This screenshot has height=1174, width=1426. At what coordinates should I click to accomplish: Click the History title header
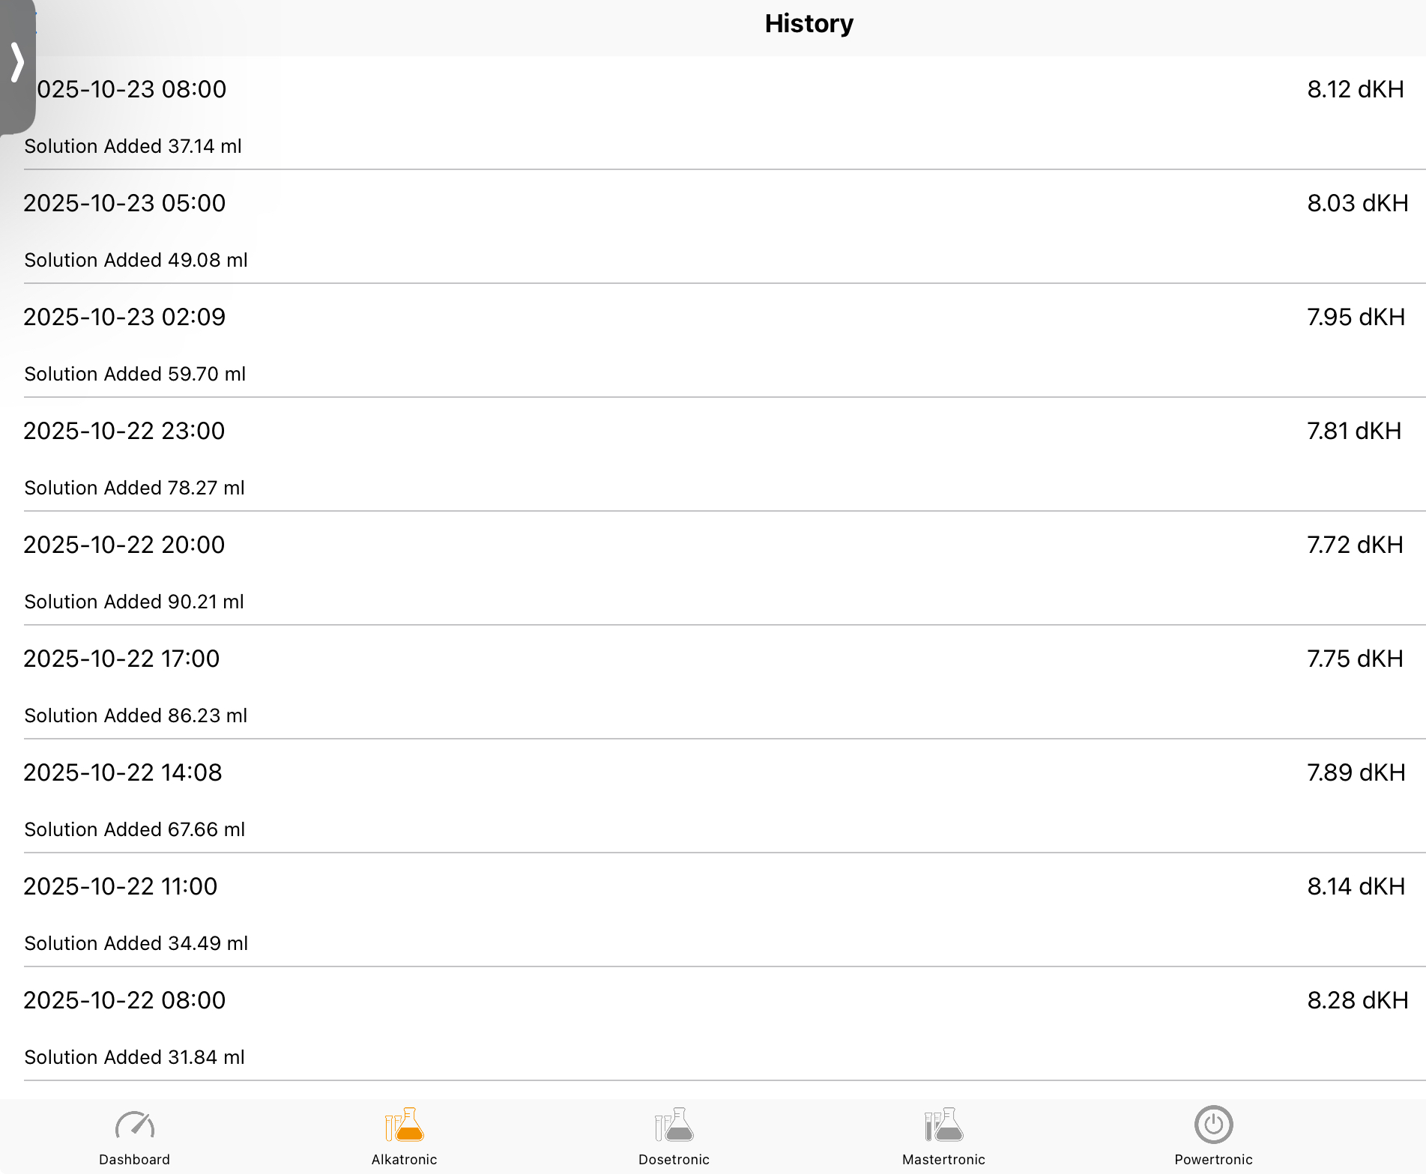tap(809, 24)
